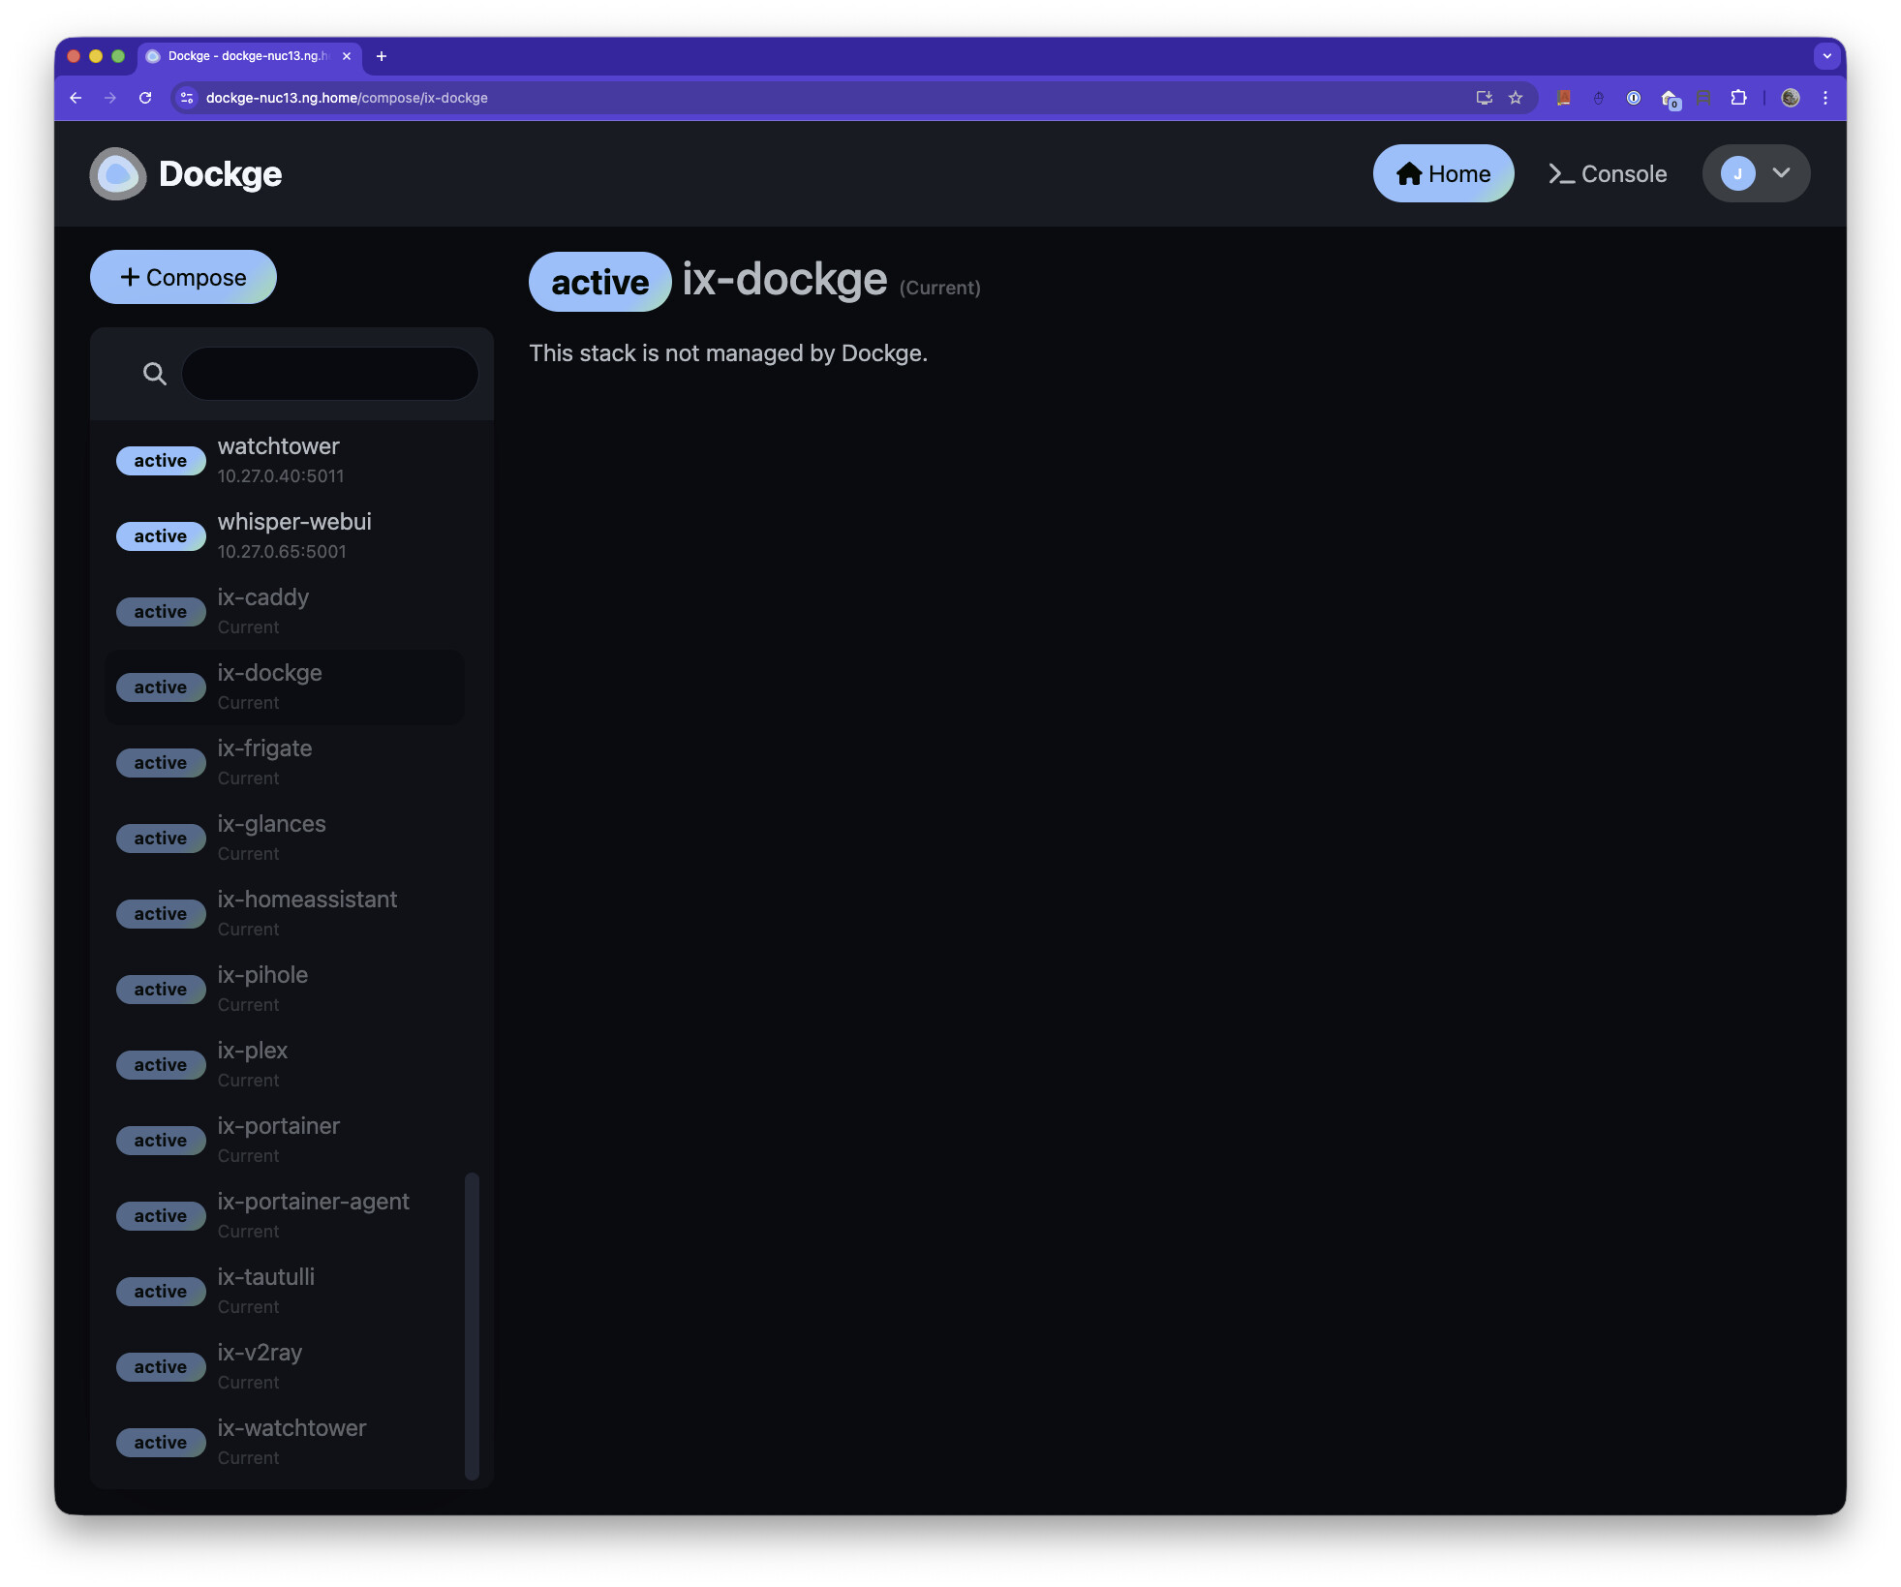Click site information icon in address bar
The image size is (1901, 1587).
pyautogui.click(x=188, y=98)
